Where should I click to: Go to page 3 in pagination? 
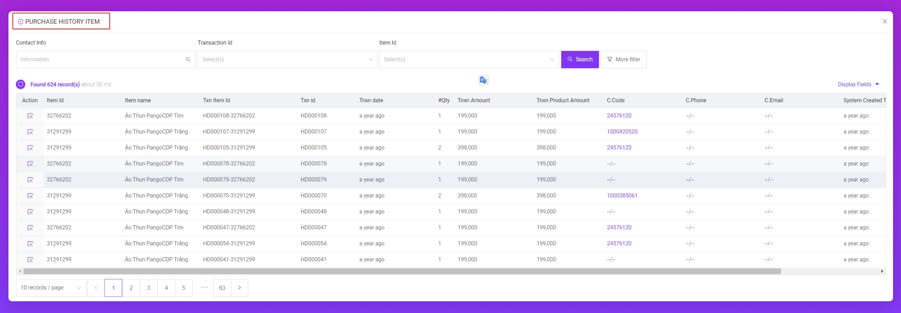149,288
